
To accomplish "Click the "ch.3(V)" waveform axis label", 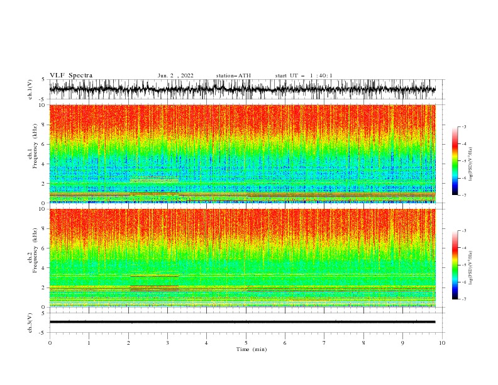I will coord(30,323).
